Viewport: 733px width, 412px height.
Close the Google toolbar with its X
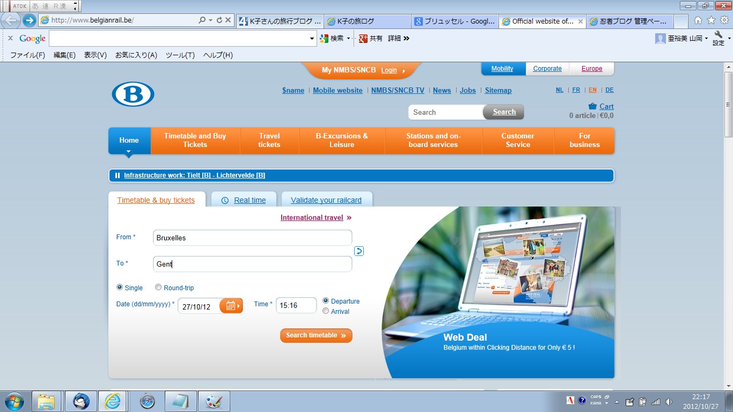pyautogui.click(x=10, y=38)
